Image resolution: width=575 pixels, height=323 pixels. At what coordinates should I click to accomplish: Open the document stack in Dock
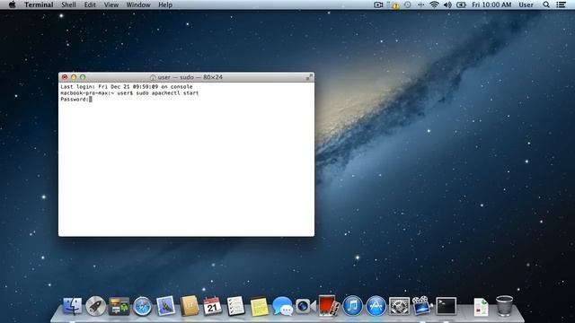[x=481, y=307]
